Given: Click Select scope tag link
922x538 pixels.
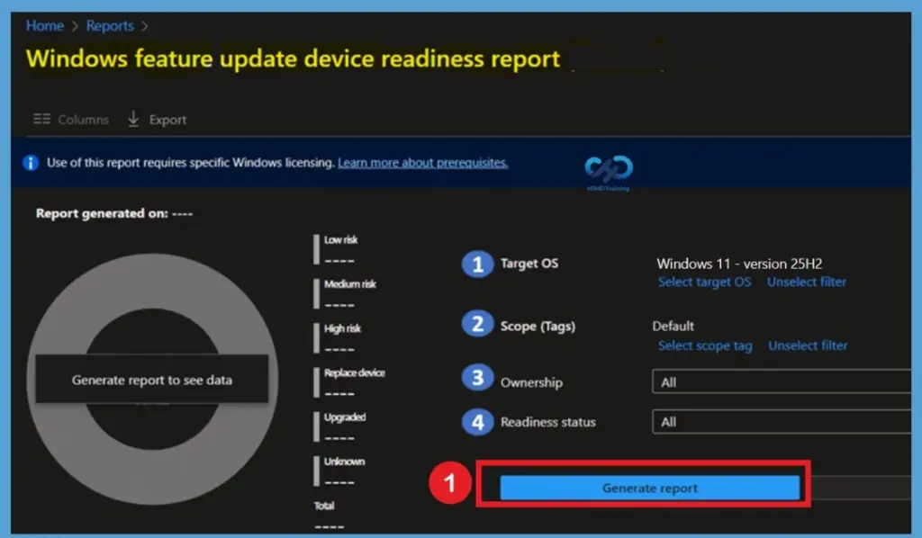Looking at the screenshot, I should click(x=705, y=346).
